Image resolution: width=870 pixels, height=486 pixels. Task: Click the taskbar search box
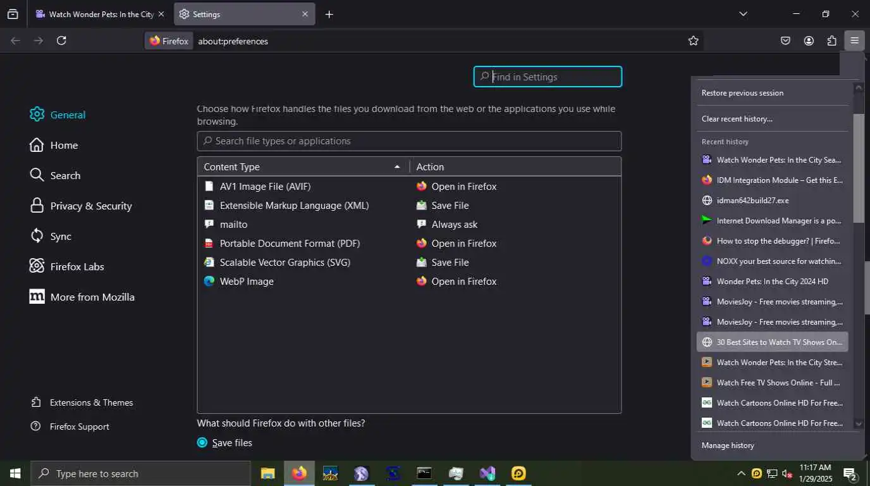[140, 473]
